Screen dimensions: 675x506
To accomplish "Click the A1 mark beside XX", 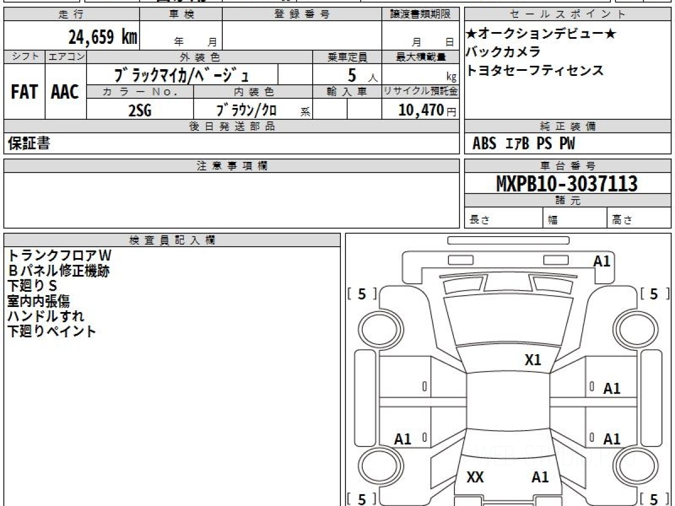I will (x=541, y=478).
